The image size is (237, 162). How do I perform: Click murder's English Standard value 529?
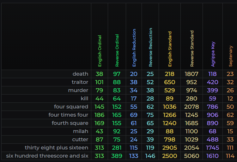click(x=169, y=90)
